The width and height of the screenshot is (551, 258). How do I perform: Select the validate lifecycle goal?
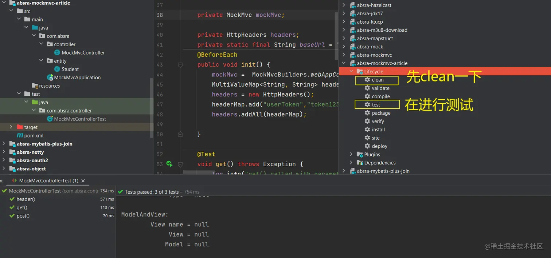(380, 88)
